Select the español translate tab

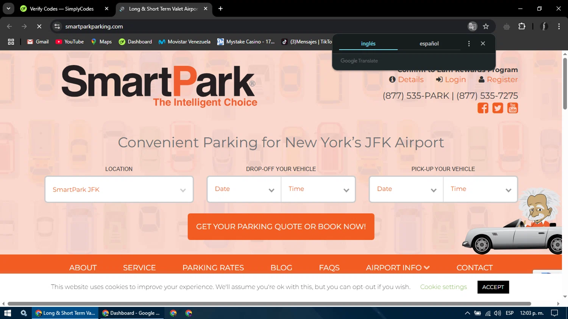[x=429, y=44]
